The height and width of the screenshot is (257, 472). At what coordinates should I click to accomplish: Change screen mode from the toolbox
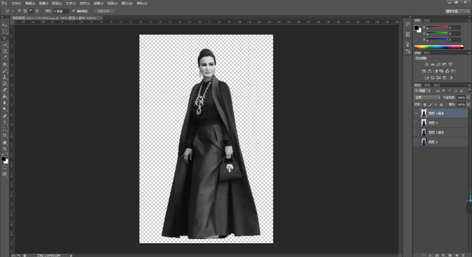point(4,174)
